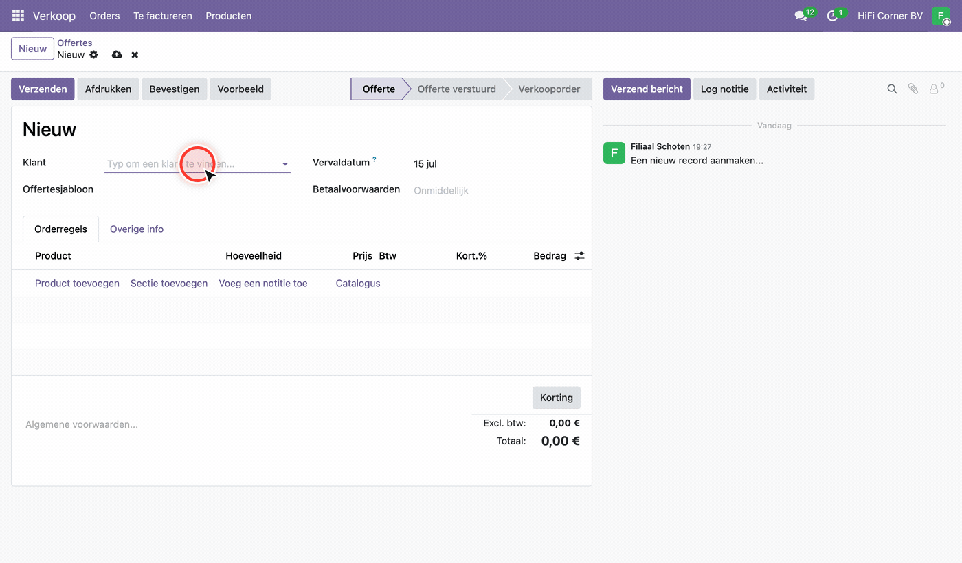962x563 pixels.
Task: Save the record with the cloud upload icon
Action: (x=117, y=54)
